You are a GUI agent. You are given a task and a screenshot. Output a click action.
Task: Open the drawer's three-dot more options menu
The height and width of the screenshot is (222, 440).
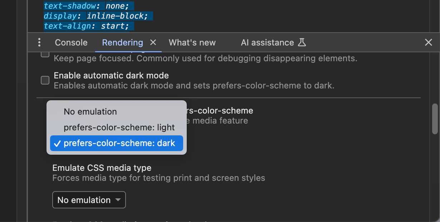click(x=39, y=43)
